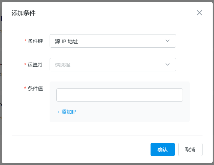
Task: Click the 请选择 placeholder text
Action: tap(62, 65)
